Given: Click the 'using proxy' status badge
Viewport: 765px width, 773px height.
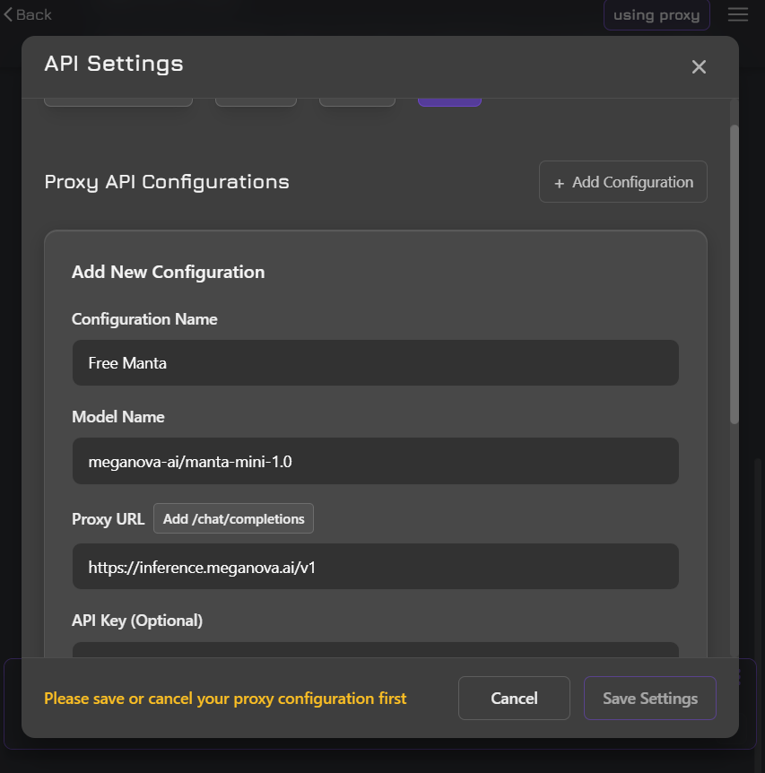Looking at the screenshot, I should click(656, 15).
